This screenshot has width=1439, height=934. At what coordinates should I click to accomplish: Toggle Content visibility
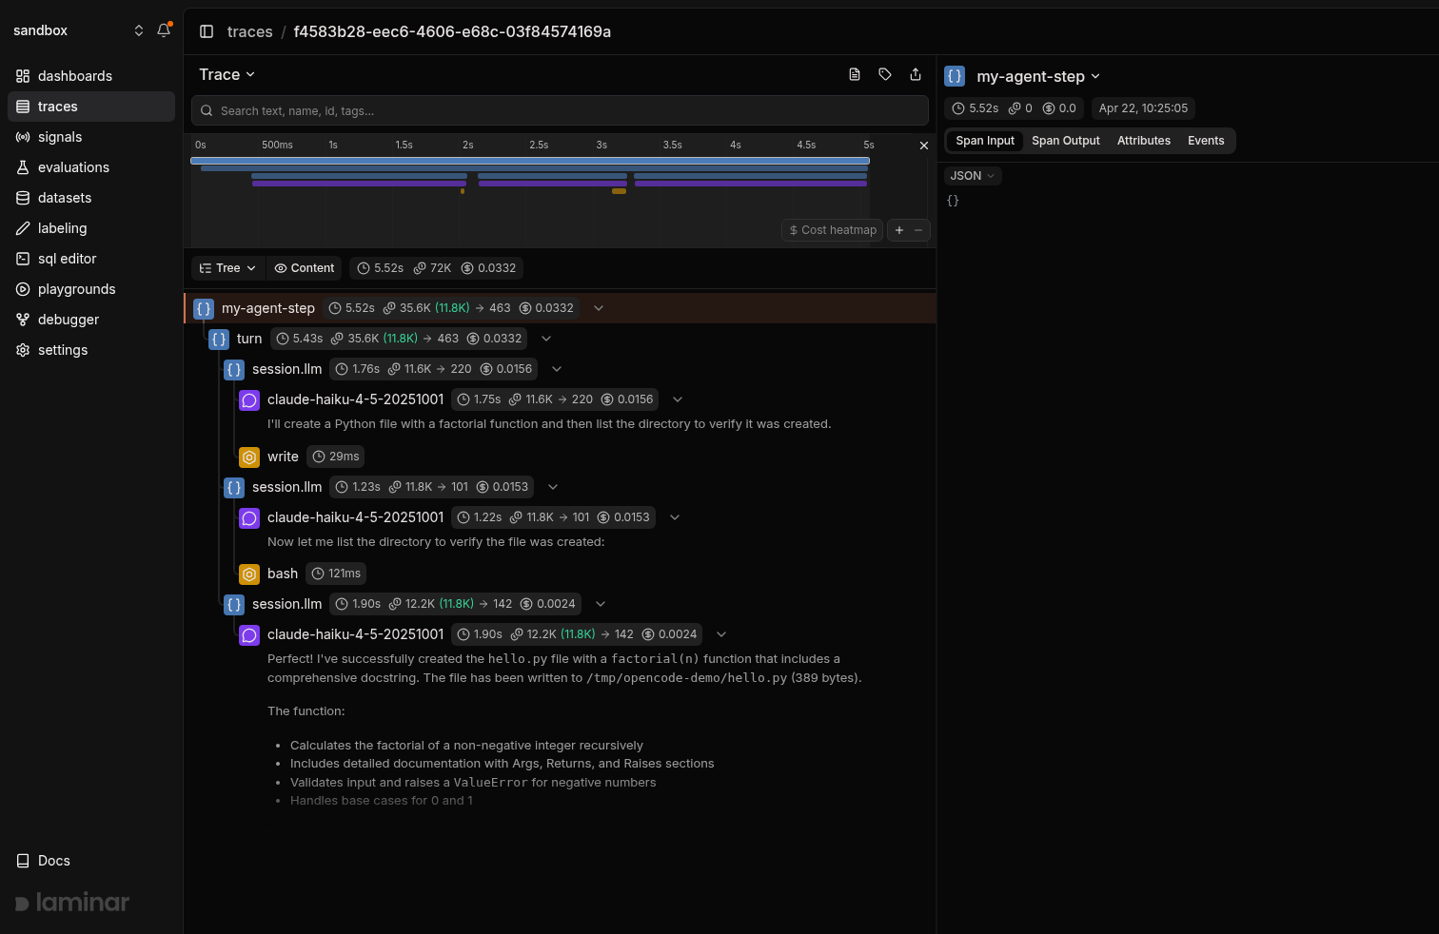[x=305, y=268]
